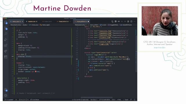Click the /sponsors.html link in code
This screenshot has height=104, width=186.
tap(105, 35)
